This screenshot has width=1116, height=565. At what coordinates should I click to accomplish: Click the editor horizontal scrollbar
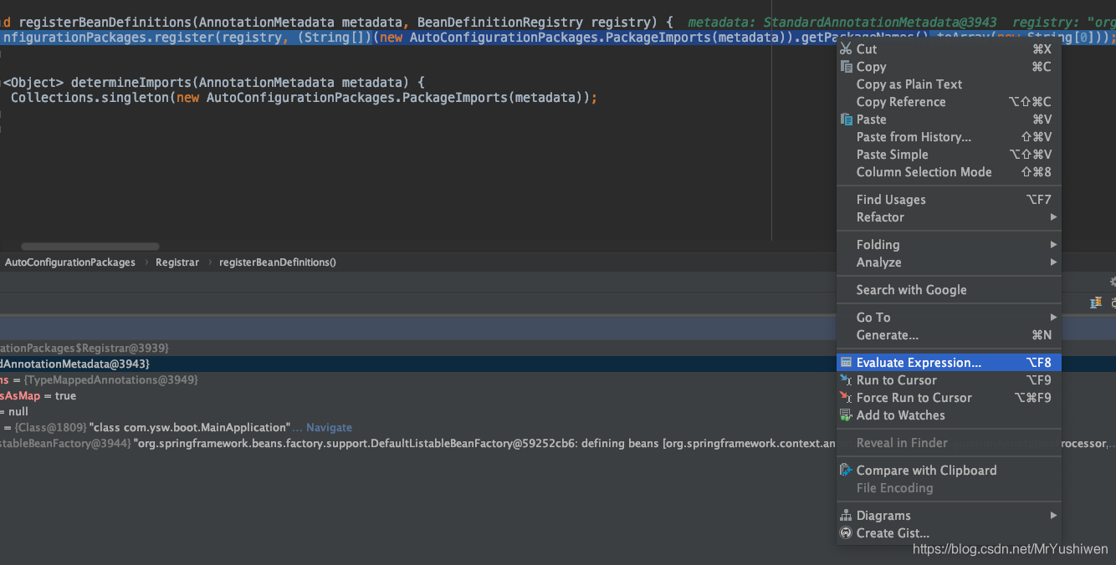90,247
